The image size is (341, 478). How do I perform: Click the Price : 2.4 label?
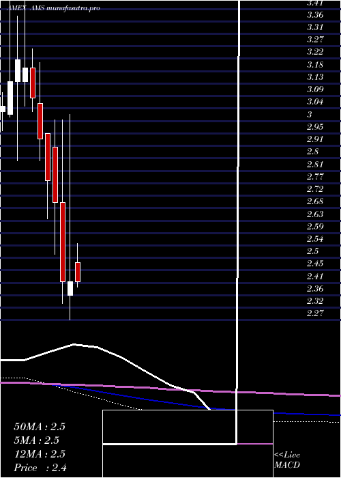(40, 467)
